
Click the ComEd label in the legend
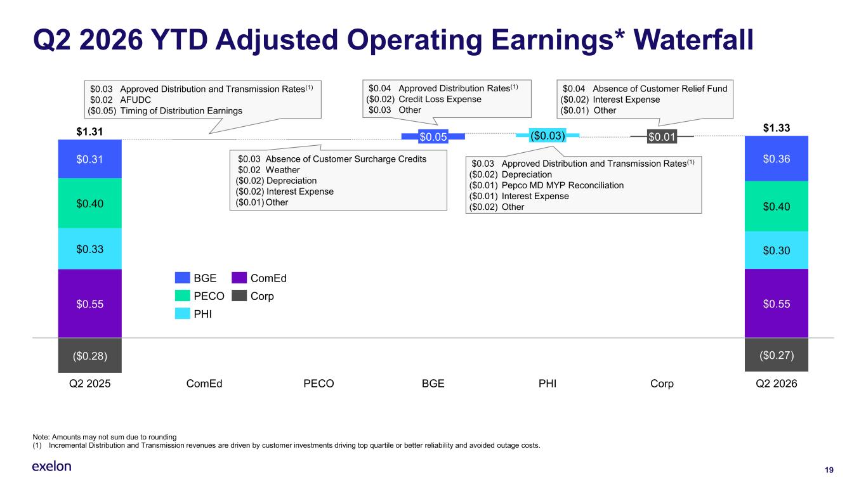click(268, 278)
